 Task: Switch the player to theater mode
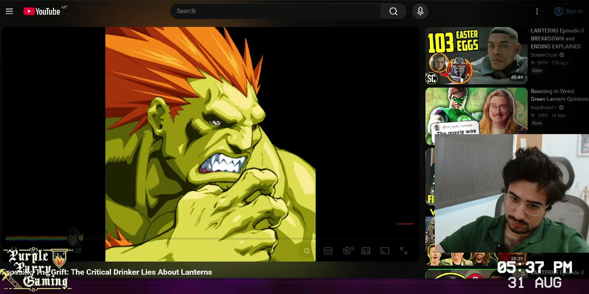click(x=366, y=251)
